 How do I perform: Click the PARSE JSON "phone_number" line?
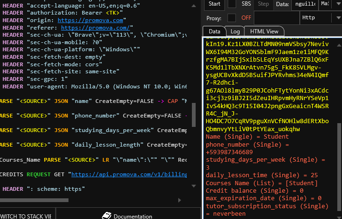coord(93,116)
